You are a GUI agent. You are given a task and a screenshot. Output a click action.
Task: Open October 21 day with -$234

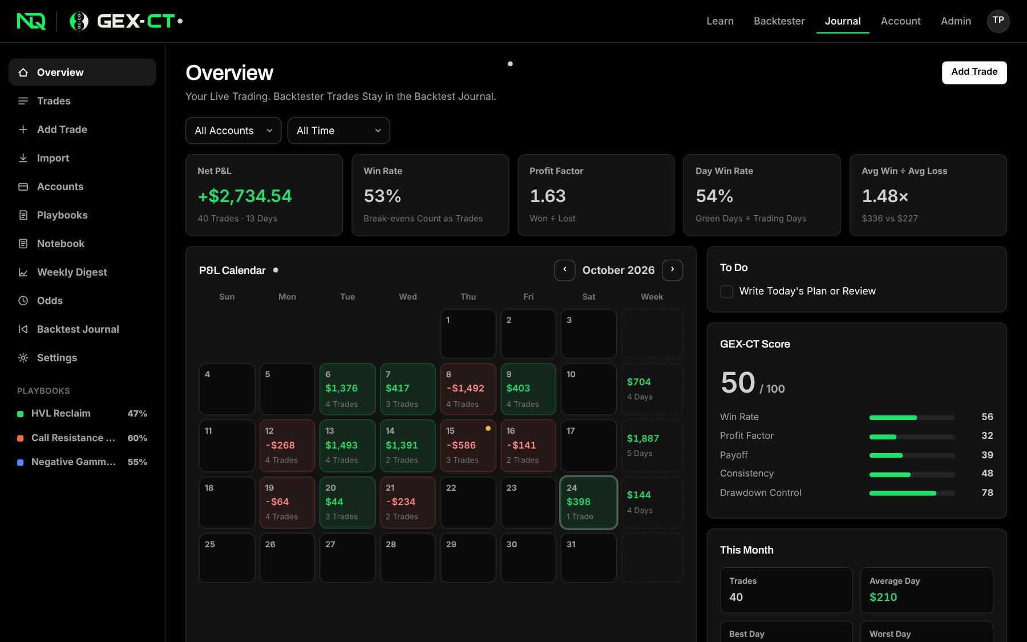408,502
